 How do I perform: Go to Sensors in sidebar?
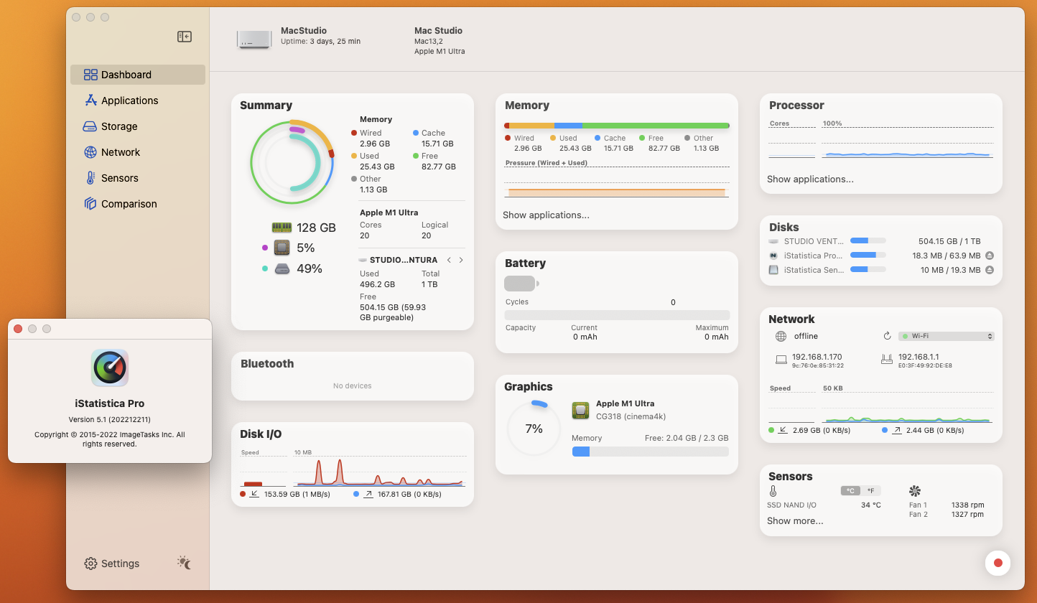[119, 178]
